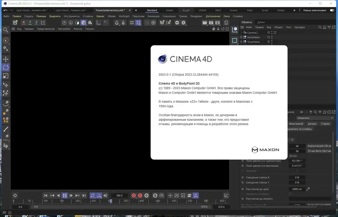Screen dimensions: 338x217
Task: Select the Scale tool in left toolbar
Action: click(x=6, y=76)
